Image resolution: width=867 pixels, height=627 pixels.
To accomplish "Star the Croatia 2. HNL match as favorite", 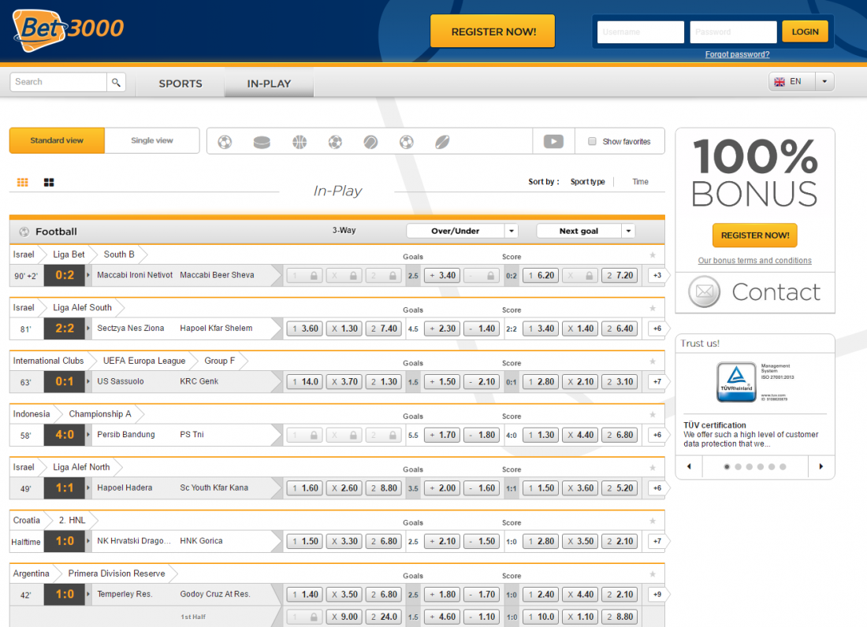I will click(x=653, y=521).
